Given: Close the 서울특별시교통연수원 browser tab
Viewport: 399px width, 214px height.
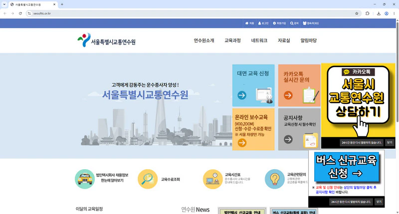Looking at the screenshot, I should pos(54,4).
